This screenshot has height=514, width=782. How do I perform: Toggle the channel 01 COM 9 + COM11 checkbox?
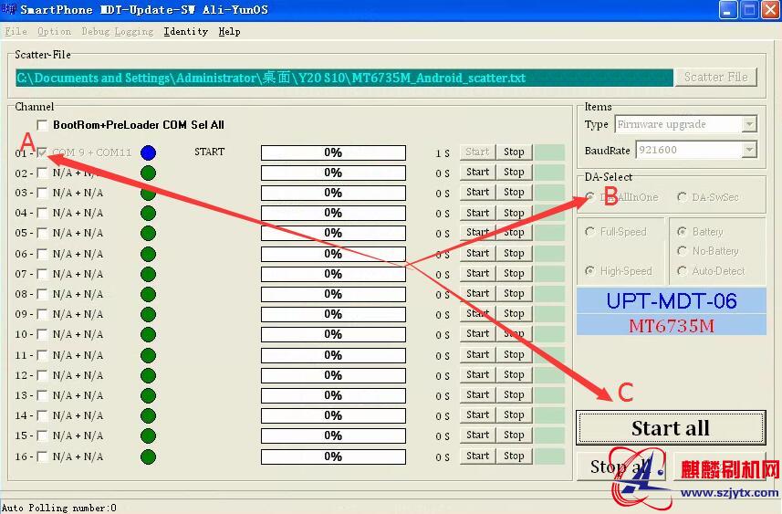[x=42, y=152]
